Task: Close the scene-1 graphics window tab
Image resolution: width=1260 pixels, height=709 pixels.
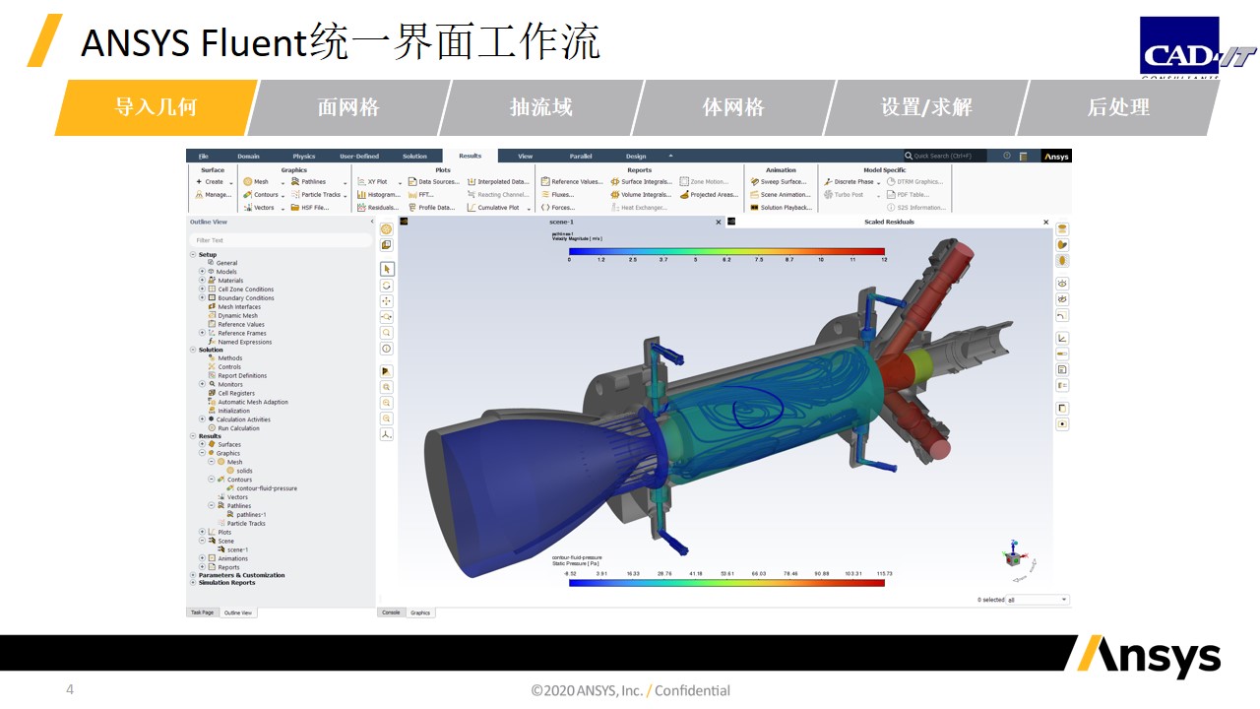Action: (x=719, y=223)
